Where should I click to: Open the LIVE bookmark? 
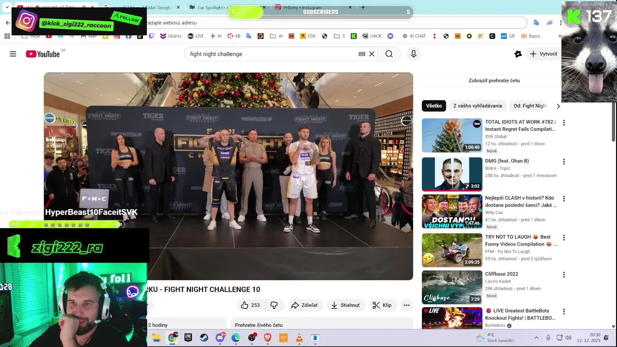point(196,36)
